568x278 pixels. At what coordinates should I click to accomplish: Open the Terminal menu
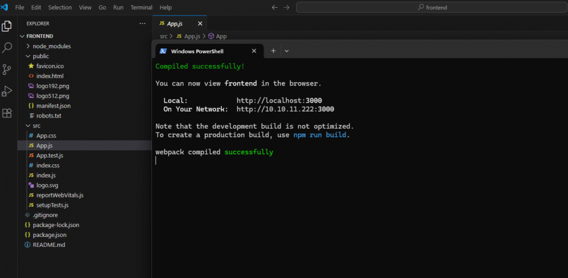(x=141, y=8)
